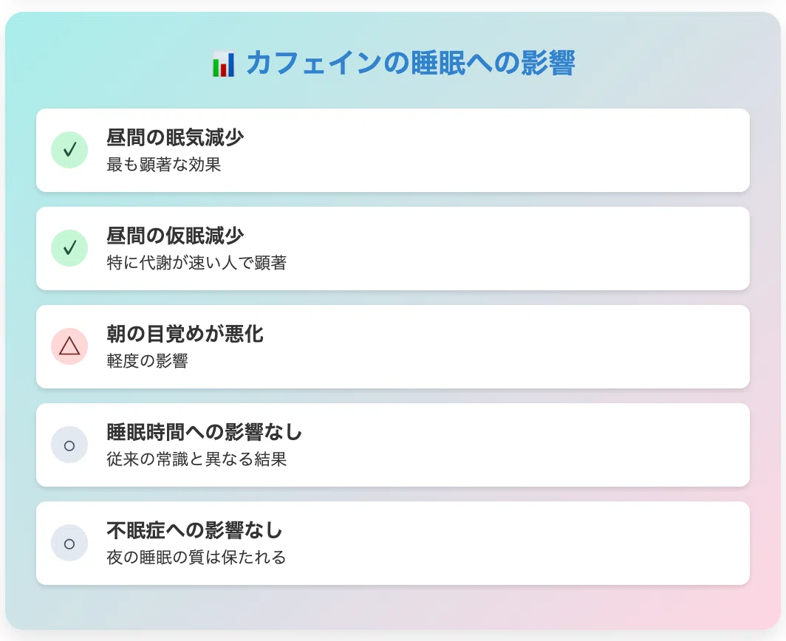Click empty area of the 昼間の眠気減少 card
Viewport: 786px width, 641px height.
[x=502, y=150]
